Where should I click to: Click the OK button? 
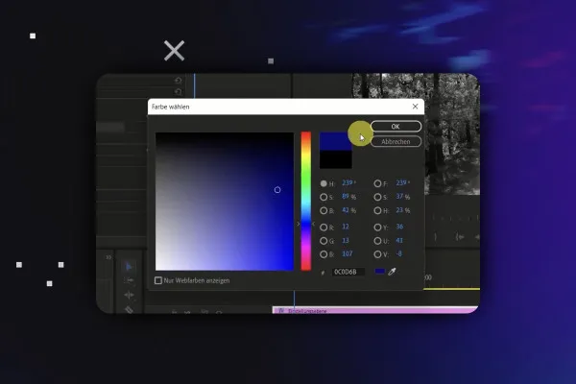coord(396,127)
